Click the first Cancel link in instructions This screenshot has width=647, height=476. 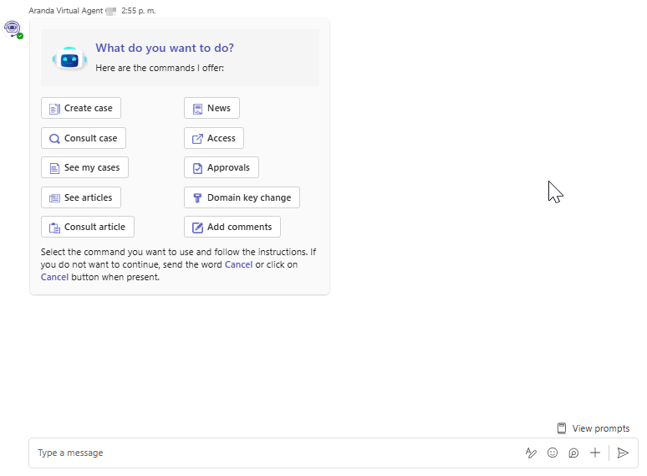238,264
